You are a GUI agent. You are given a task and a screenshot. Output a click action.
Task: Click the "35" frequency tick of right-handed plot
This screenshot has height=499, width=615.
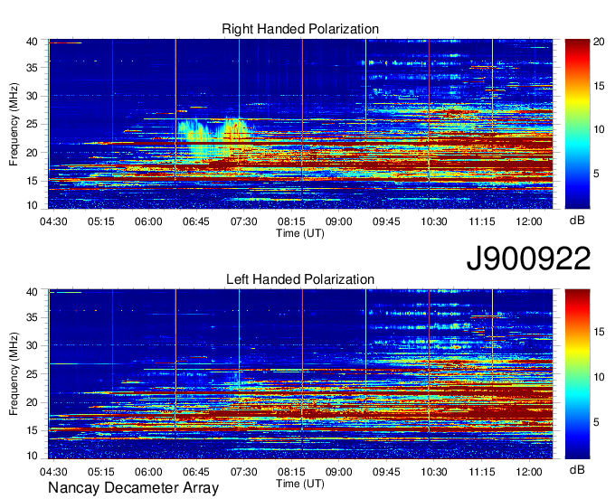[x=32, y=68]
